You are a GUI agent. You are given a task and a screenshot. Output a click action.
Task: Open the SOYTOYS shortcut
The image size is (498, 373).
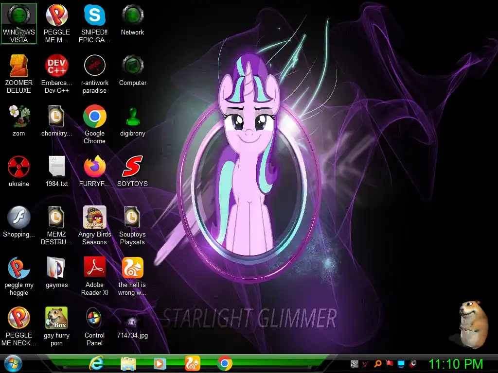[x=132, y=171]
